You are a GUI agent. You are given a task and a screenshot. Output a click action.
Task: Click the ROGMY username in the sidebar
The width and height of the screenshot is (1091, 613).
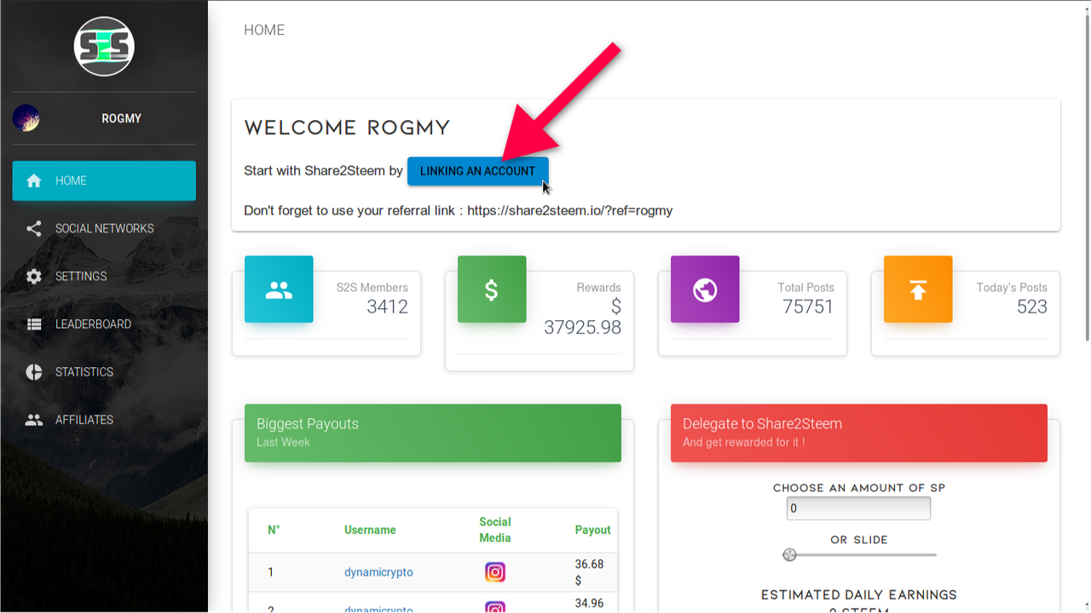[x=121, y=118]
